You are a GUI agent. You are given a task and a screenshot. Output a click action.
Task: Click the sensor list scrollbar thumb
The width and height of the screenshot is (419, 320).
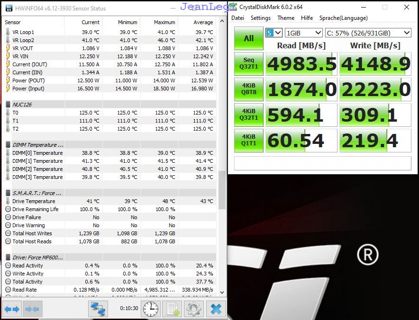(222, 190)
